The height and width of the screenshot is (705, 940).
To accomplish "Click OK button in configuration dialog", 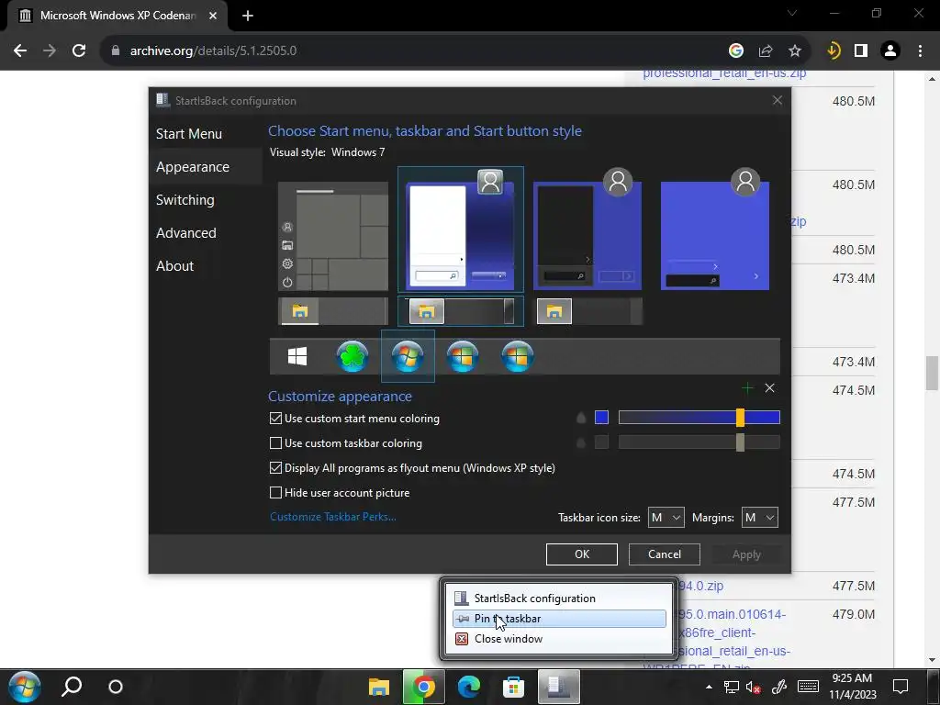I will click(581, 554).
